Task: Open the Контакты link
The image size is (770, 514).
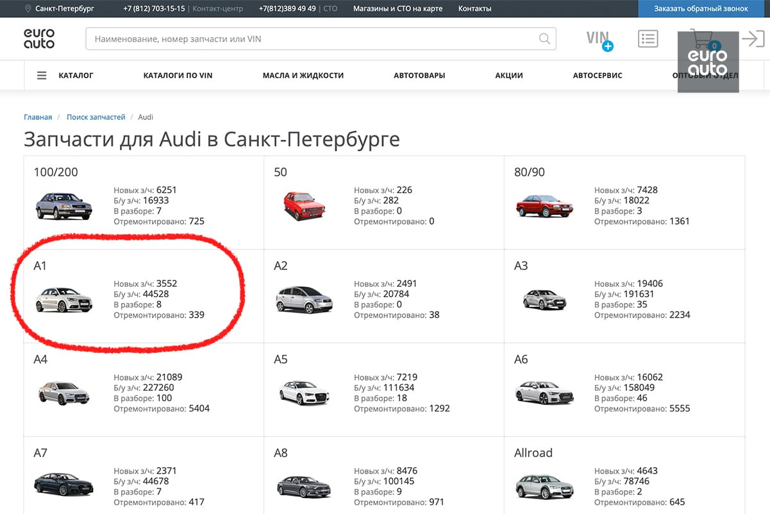Action: [x=474, y=8]
